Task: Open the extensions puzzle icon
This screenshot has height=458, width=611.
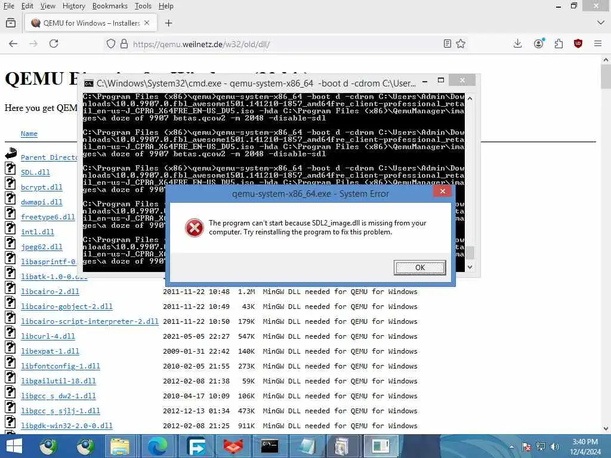Action: [558, 44]
